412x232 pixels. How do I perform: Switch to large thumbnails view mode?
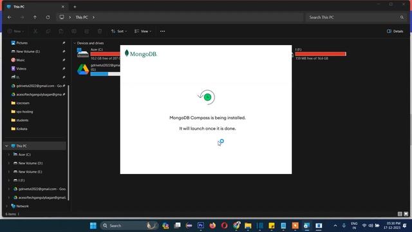pyautogui.click(x=406, y=214)
